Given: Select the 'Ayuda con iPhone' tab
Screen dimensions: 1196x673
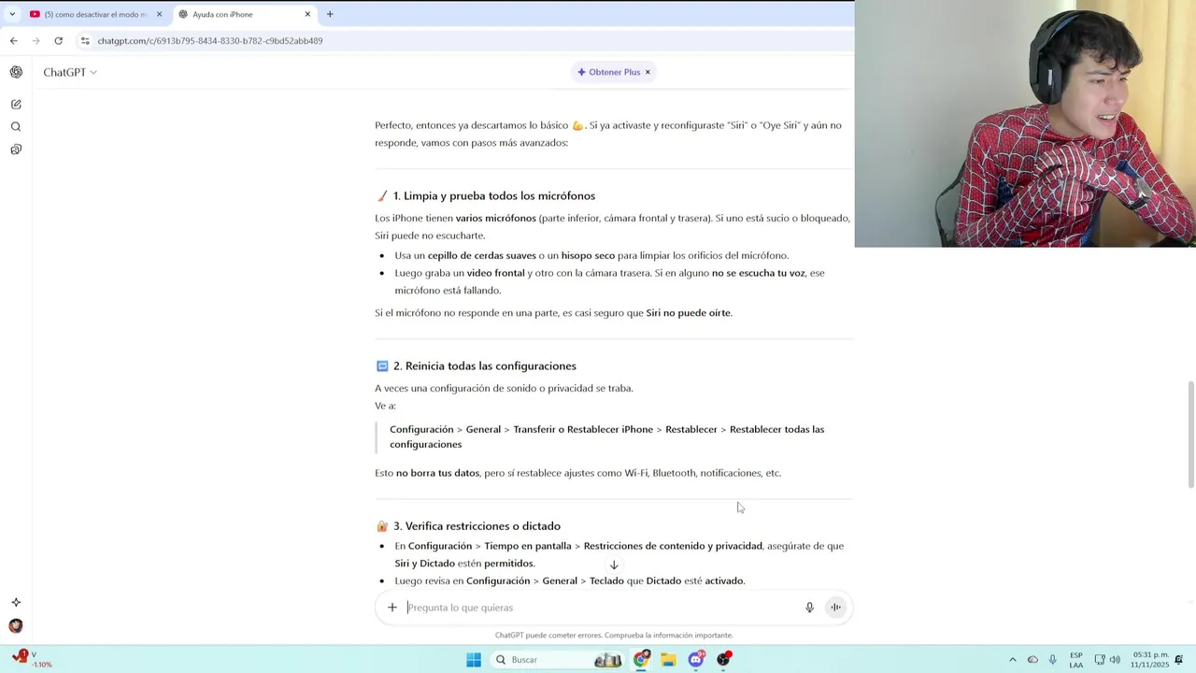Looking at the screenshot, I should [245, 14].
